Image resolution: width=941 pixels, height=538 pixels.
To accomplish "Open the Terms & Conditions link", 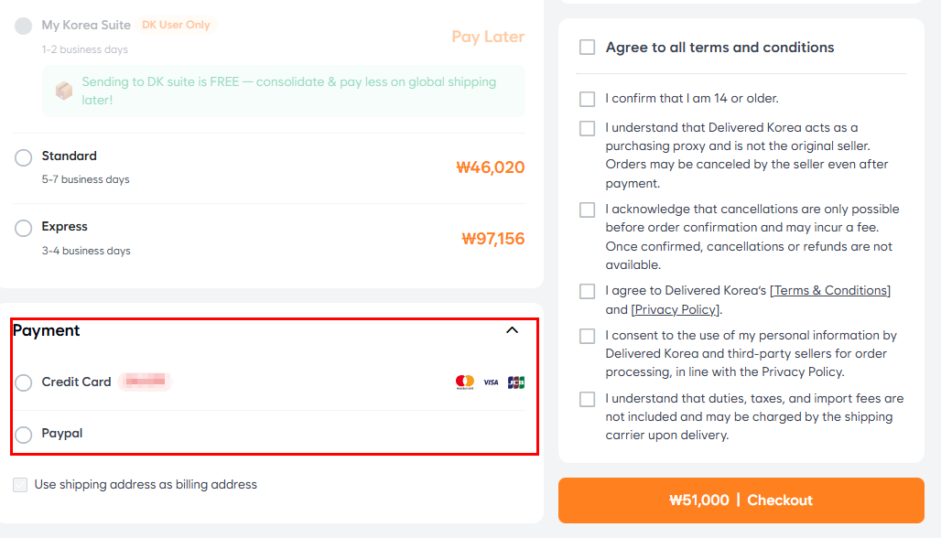I will pos(831,291).
